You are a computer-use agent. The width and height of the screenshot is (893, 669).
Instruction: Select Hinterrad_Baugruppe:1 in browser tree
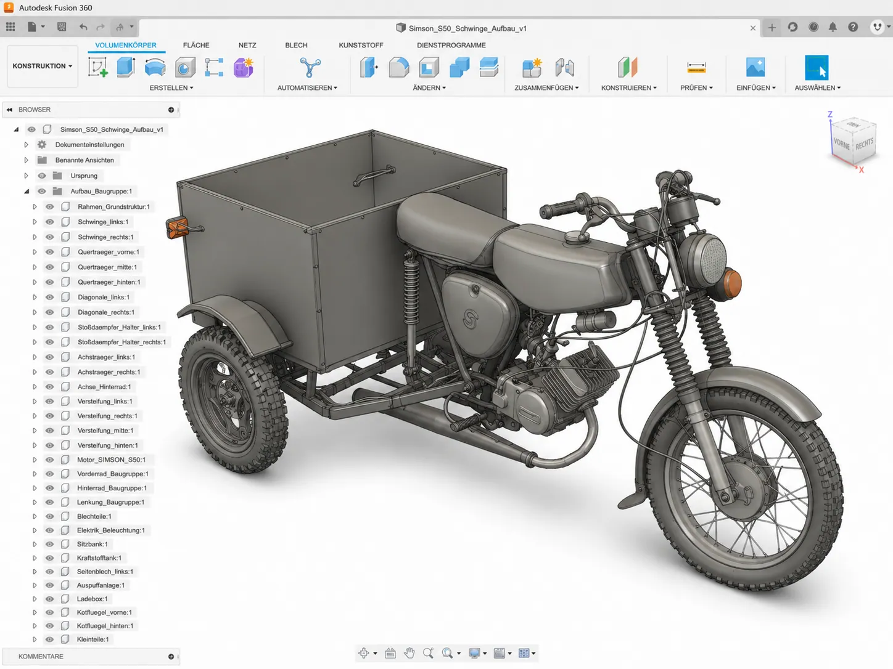(112, 488)
